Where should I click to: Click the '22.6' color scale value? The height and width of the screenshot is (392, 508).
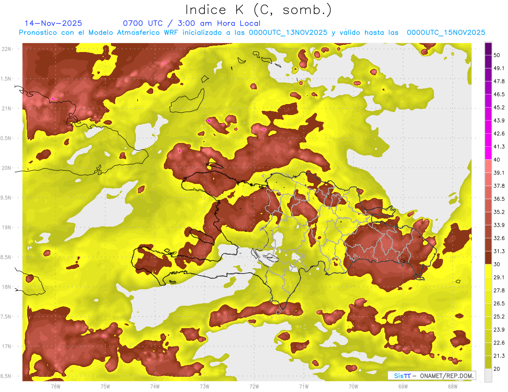(499, 343)
